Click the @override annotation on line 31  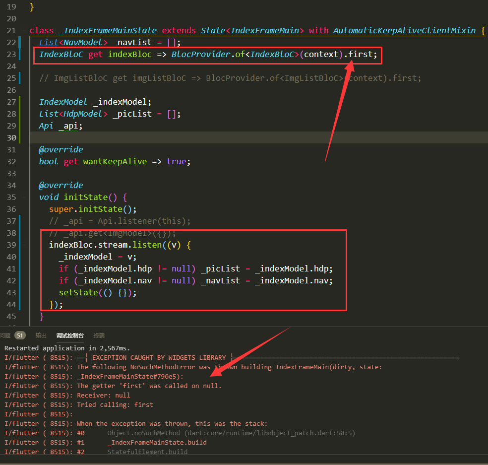(x=61, y=150)
